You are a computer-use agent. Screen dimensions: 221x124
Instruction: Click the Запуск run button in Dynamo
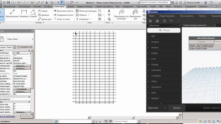pyautogui.click(x=176, y=108)
